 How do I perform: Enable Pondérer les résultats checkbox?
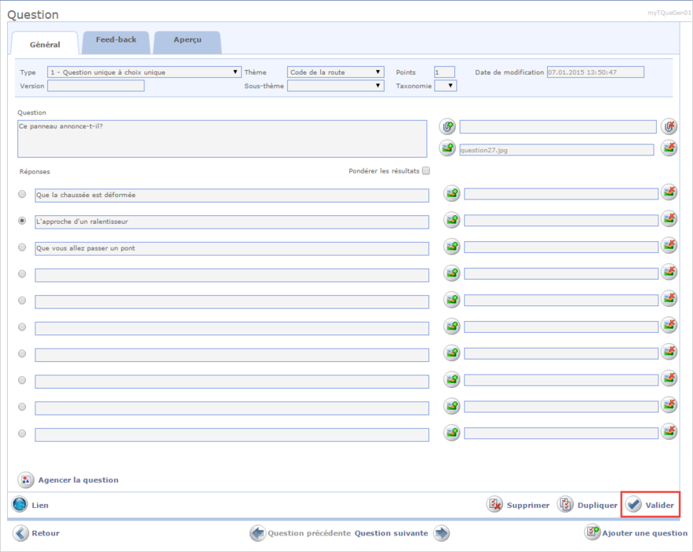click(x=426, y=171)
